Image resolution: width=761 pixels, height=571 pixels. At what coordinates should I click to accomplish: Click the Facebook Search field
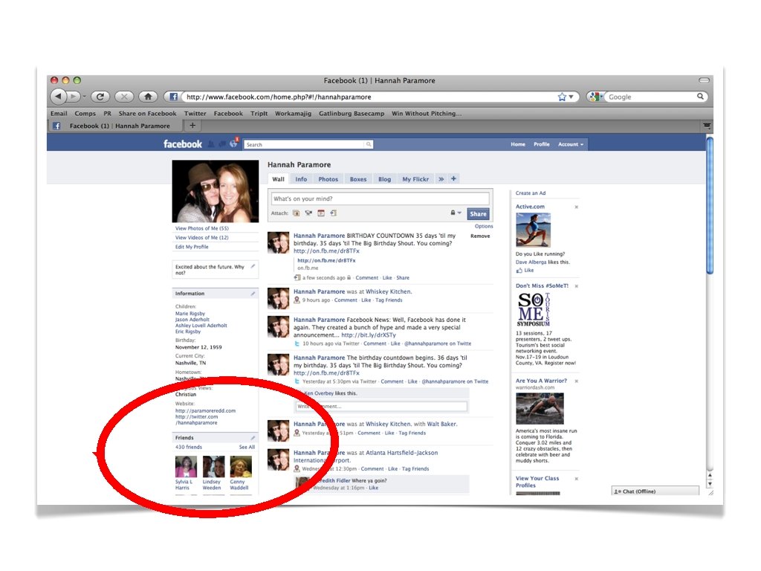(305, 144)
